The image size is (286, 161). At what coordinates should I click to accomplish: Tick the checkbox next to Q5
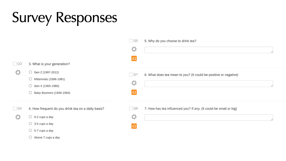(x=131, y=41)
